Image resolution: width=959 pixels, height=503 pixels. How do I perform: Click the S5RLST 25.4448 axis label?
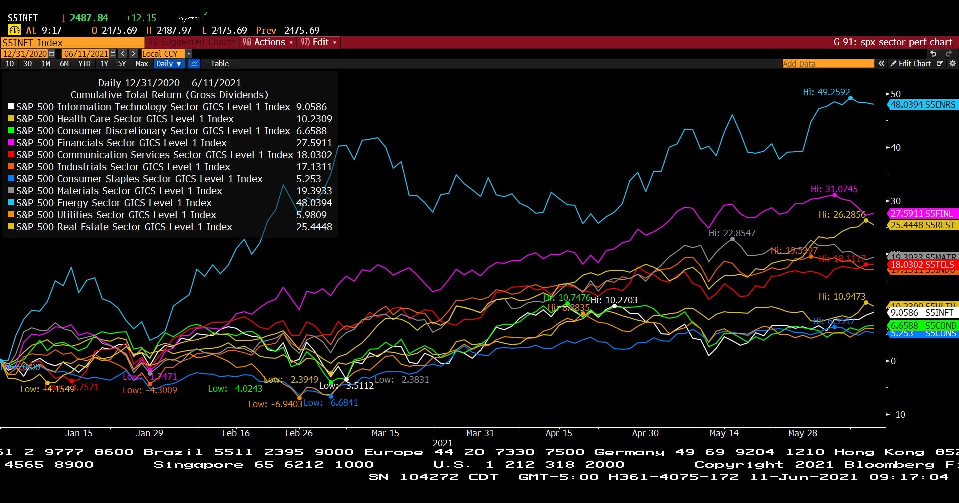point(923,225)
